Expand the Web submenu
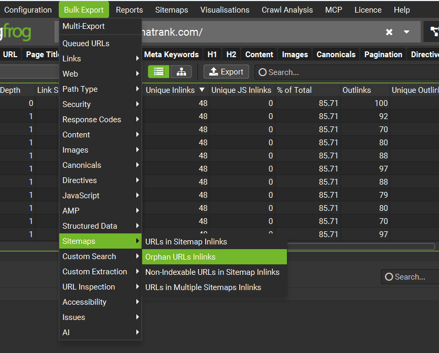This screenshot has height=353, width=439. pos(100,73)
